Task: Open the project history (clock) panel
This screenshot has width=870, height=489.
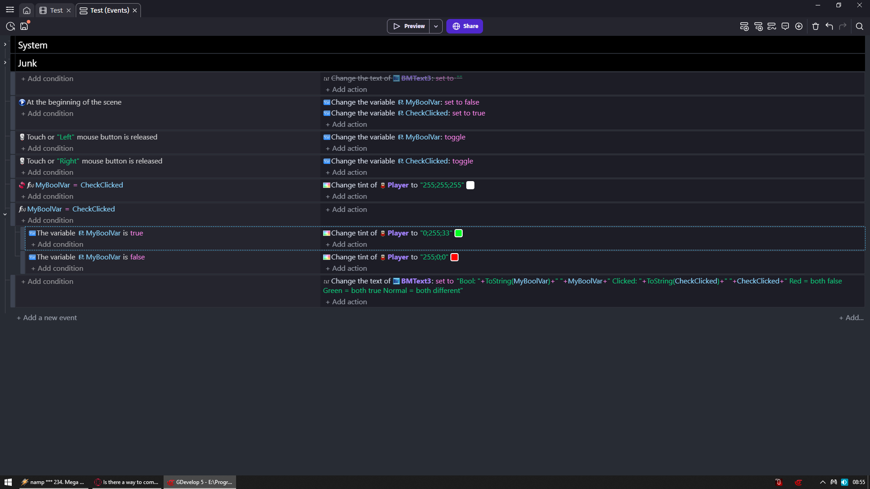Action: tap(10, 26)
